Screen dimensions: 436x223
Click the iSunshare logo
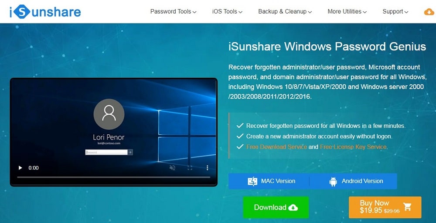point(45,12)
